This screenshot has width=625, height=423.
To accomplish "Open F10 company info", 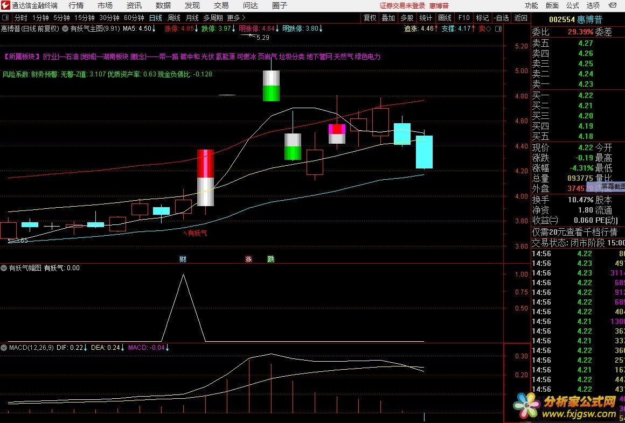I will pos(463,18).
